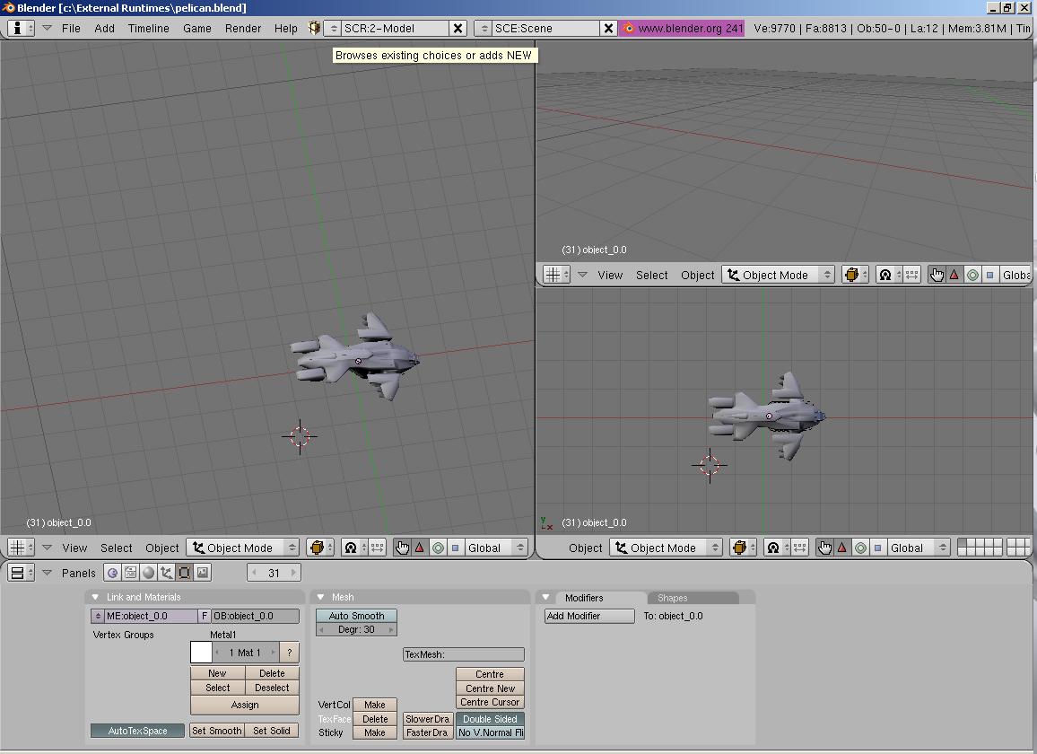Toggle the Auto Smooth button
This screenshot has height=754, width=1037.
tap(356, 616)
